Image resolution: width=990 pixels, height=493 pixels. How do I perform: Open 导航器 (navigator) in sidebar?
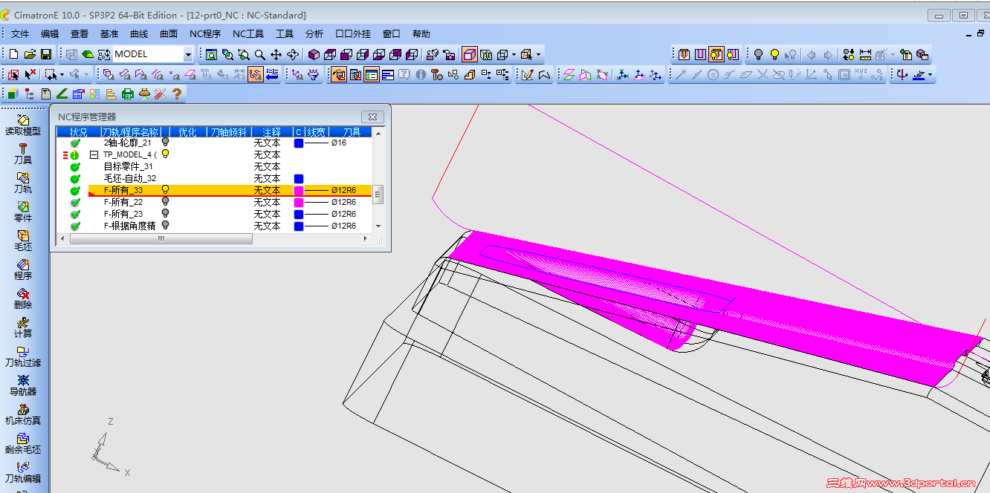pos(23,385)
